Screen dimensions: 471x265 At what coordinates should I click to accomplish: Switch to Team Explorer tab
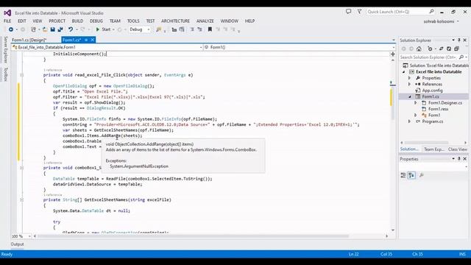(433, 149)
